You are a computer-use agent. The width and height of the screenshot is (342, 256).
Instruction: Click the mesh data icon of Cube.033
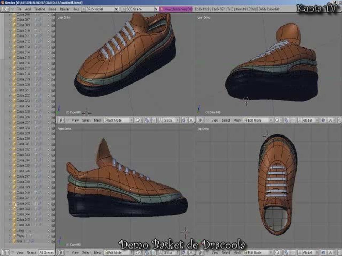(36, 155)
